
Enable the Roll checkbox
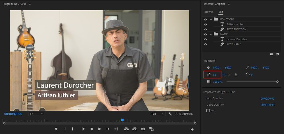pos(208,110)
